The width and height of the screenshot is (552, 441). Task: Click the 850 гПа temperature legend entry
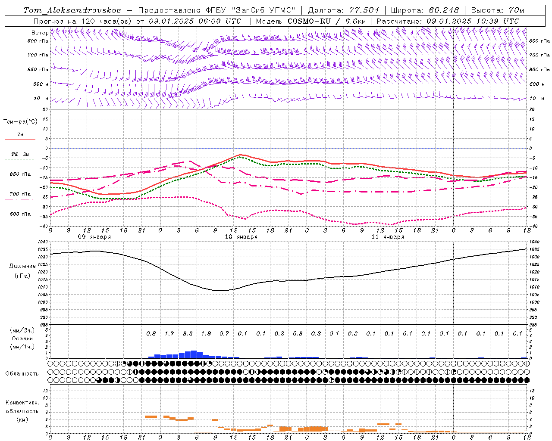[20, 174]
